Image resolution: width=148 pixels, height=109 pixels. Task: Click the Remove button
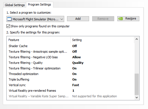(x=103, y=19)
